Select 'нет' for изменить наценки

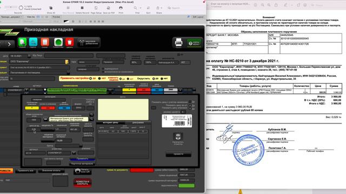(128, 79)
